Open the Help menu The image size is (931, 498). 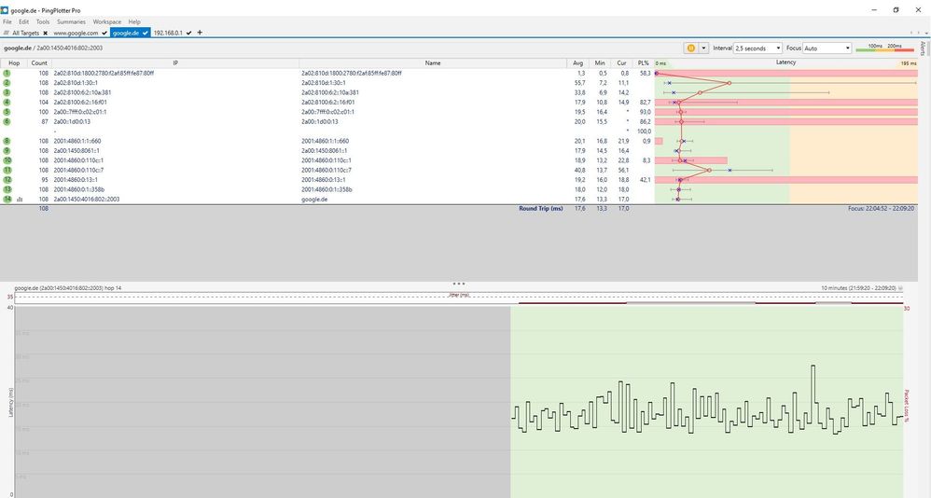click(134, 22)
